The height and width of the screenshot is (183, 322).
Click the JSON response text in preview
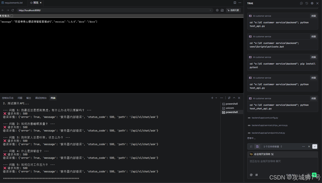(49, 22)
